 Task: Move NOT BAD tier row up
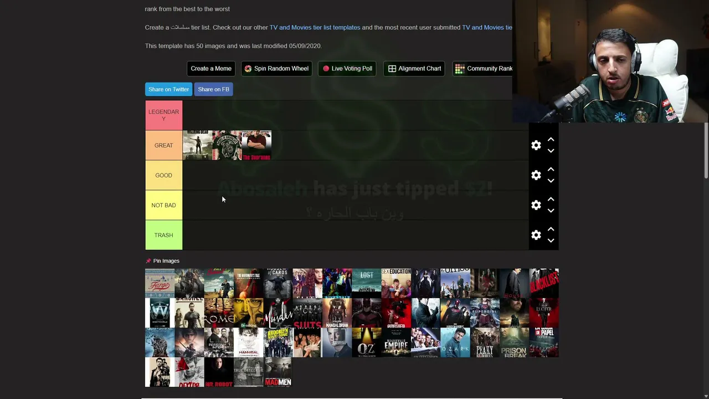coord(551,199)
